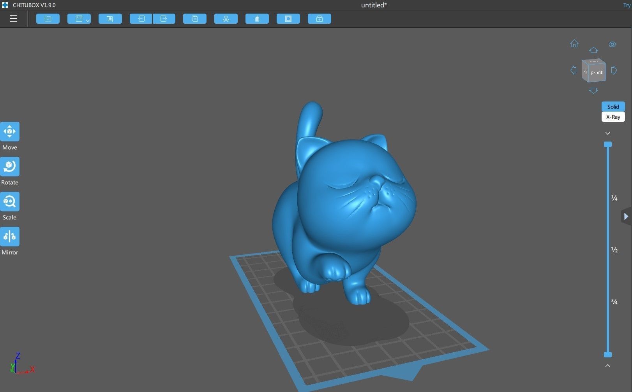Image resolution: width=632 pixels, height=392 pixels.
Task: Expand the right side panel arrow
Action: click(626, 216)
